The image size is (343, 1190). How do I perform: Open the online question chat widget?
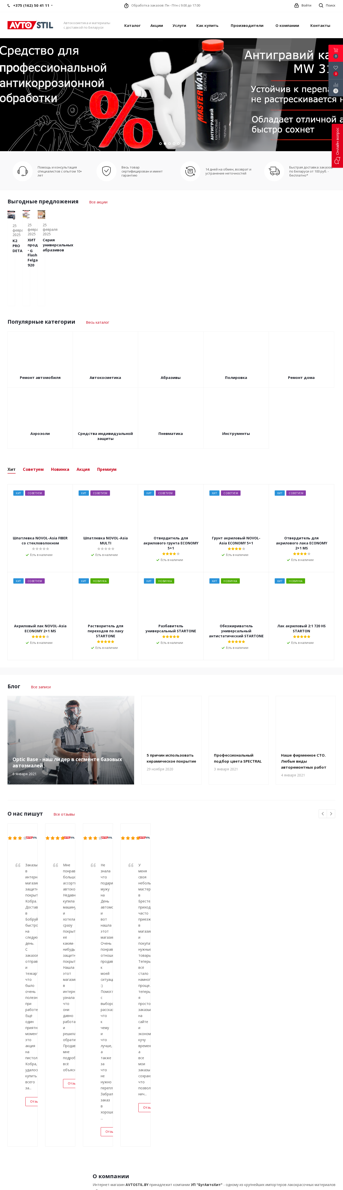337,145
